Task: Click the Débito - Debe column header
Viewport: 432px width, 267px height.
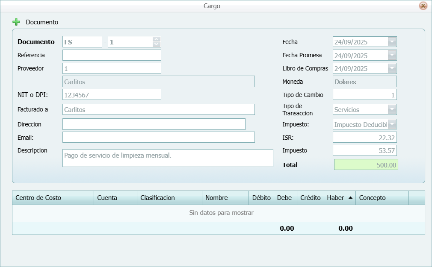Action: pyautogui.click(x=272, y=198)
